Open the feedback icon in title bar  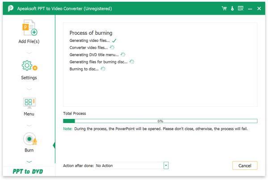click(240, 8)
